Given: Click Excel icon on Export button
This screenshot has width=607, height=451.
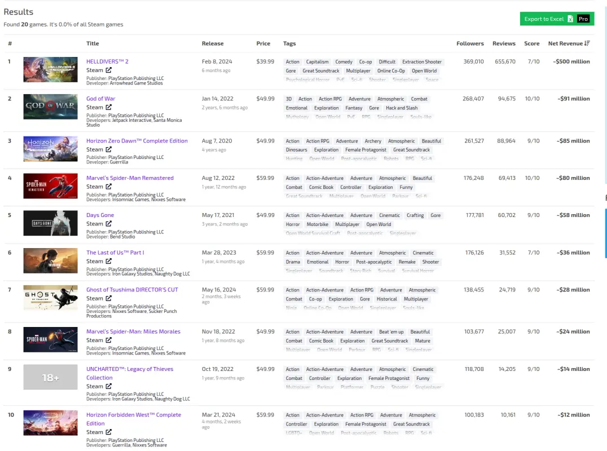Looking at the screenshot, I should (570, 19).
